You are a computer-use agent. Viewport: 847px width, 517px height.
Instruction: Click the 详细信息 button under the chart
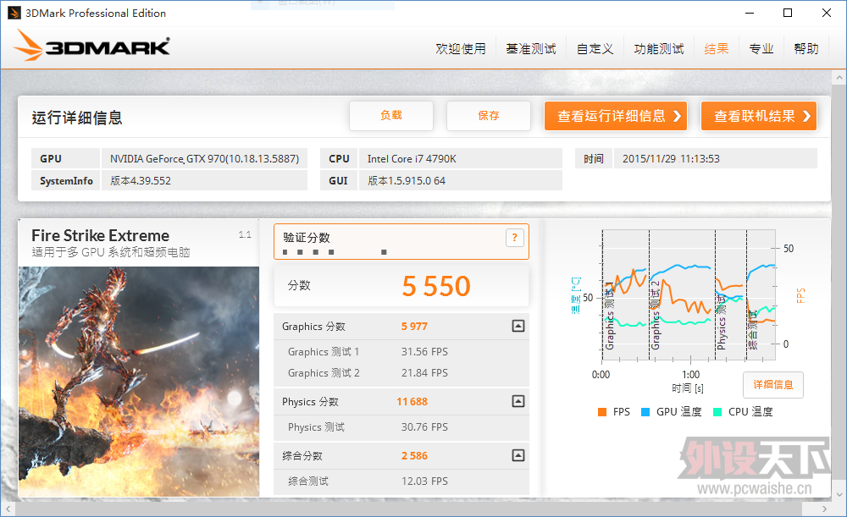pos(773,385)
